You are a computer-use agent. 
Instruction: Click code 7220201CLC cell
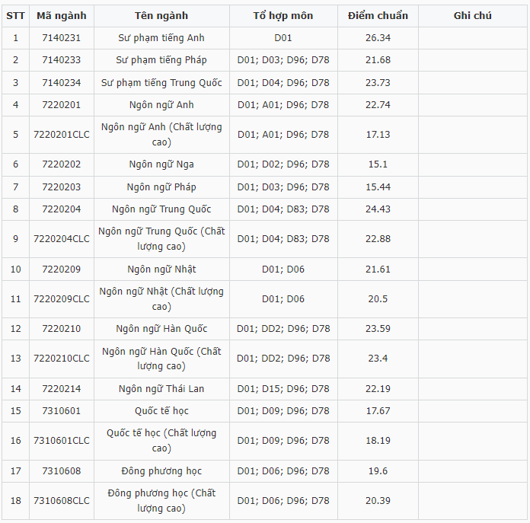tap(62, 135)
